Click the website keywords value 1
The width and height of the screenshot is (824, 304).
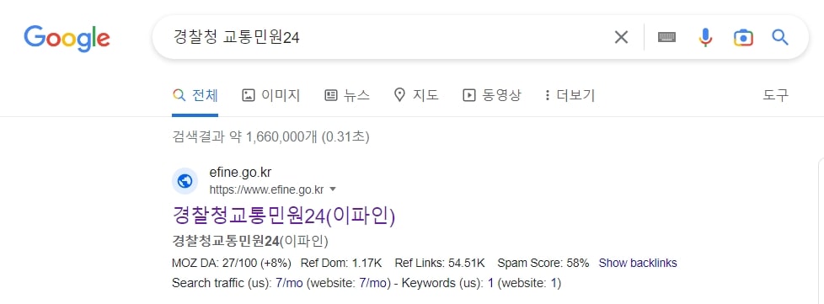[x=554, y=283]
